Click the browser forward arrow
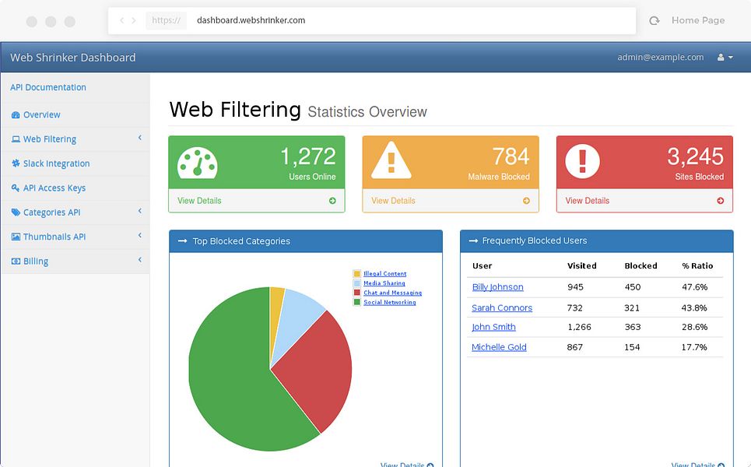Image resolution: width=751 pixels, height=467 pixels. pos(134,20)
